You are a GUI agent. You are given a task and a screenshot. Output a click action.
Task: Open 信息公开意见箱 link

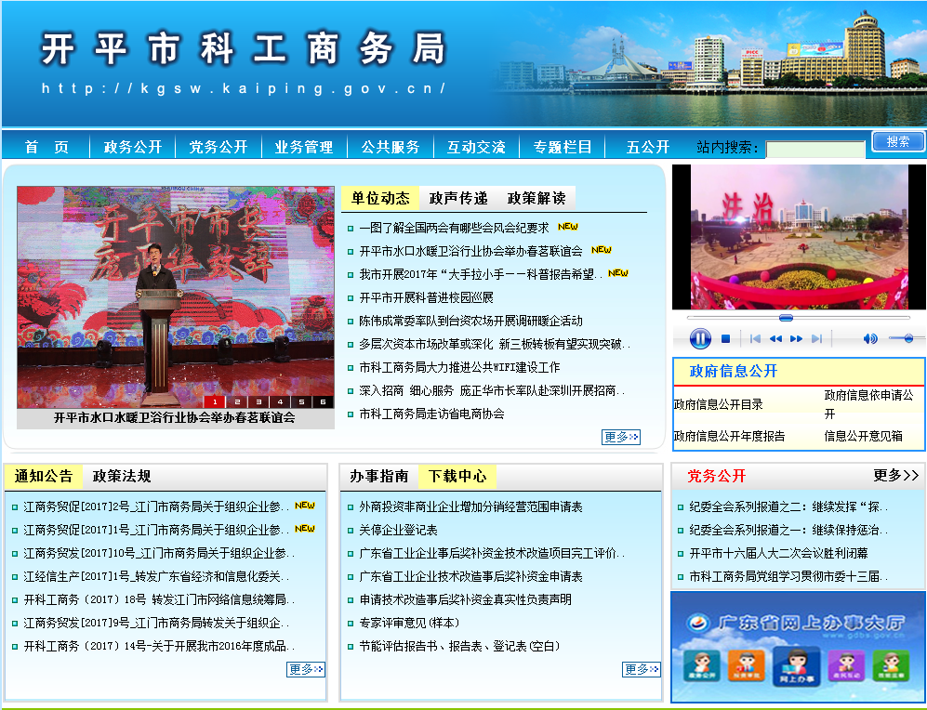[863, 436]
